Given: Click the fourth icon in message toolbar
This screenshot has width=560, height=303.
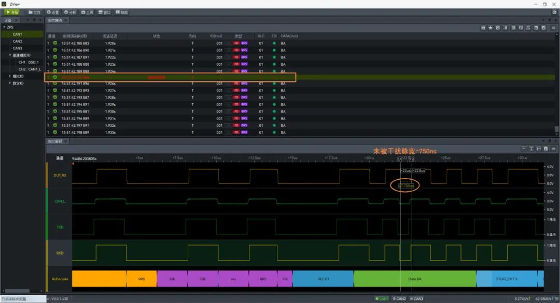Looking at the screenshot, I should pyautogui.click(x=505, y=28).
